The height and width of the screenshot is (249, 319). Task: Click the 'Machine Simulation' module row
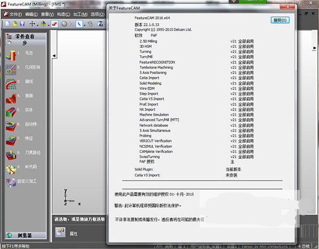197,115
